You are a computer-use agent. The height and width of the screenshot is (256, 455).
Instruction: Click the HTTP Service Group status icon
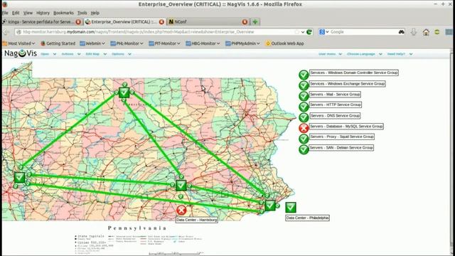304,107
